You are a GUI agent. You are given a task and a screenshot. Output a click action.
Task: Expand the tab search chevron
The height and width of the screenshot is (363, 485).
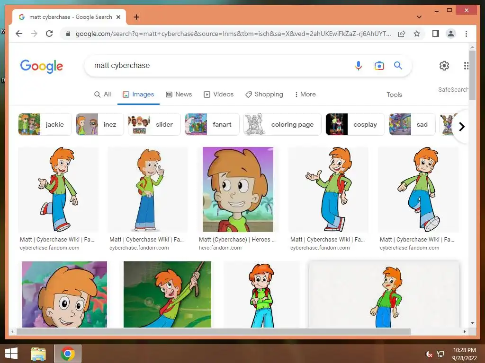[419, 17]
